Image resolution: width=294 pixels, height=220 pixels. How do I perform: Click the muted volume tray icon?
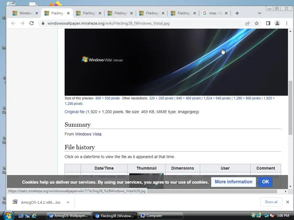(272, 215)
